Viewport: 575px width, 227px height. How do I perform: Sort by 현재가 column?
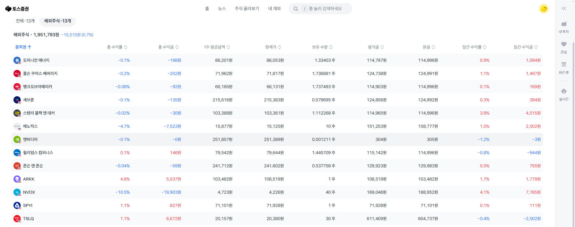tap(273, 47)
